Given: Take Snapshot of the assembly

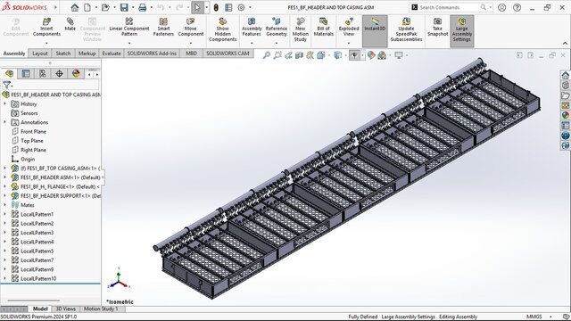Looking at the screenshot, I should tap(437, 28).
